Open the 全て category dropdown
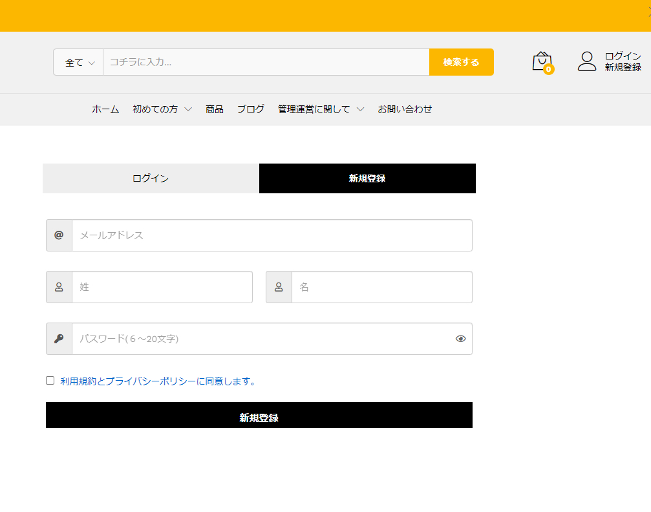This screenshot has width=651, height=512. pos(79,63)
